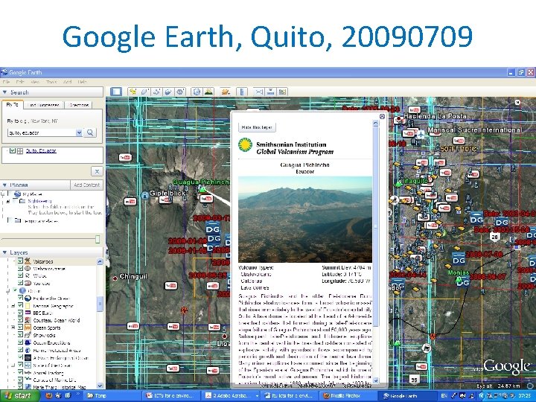
Task: Open the Tools menu
Action: [51, 82]
